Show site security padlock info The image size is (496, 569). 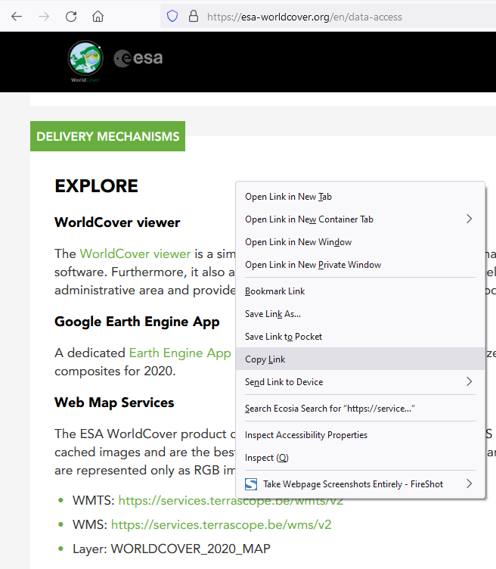(194, 17)
